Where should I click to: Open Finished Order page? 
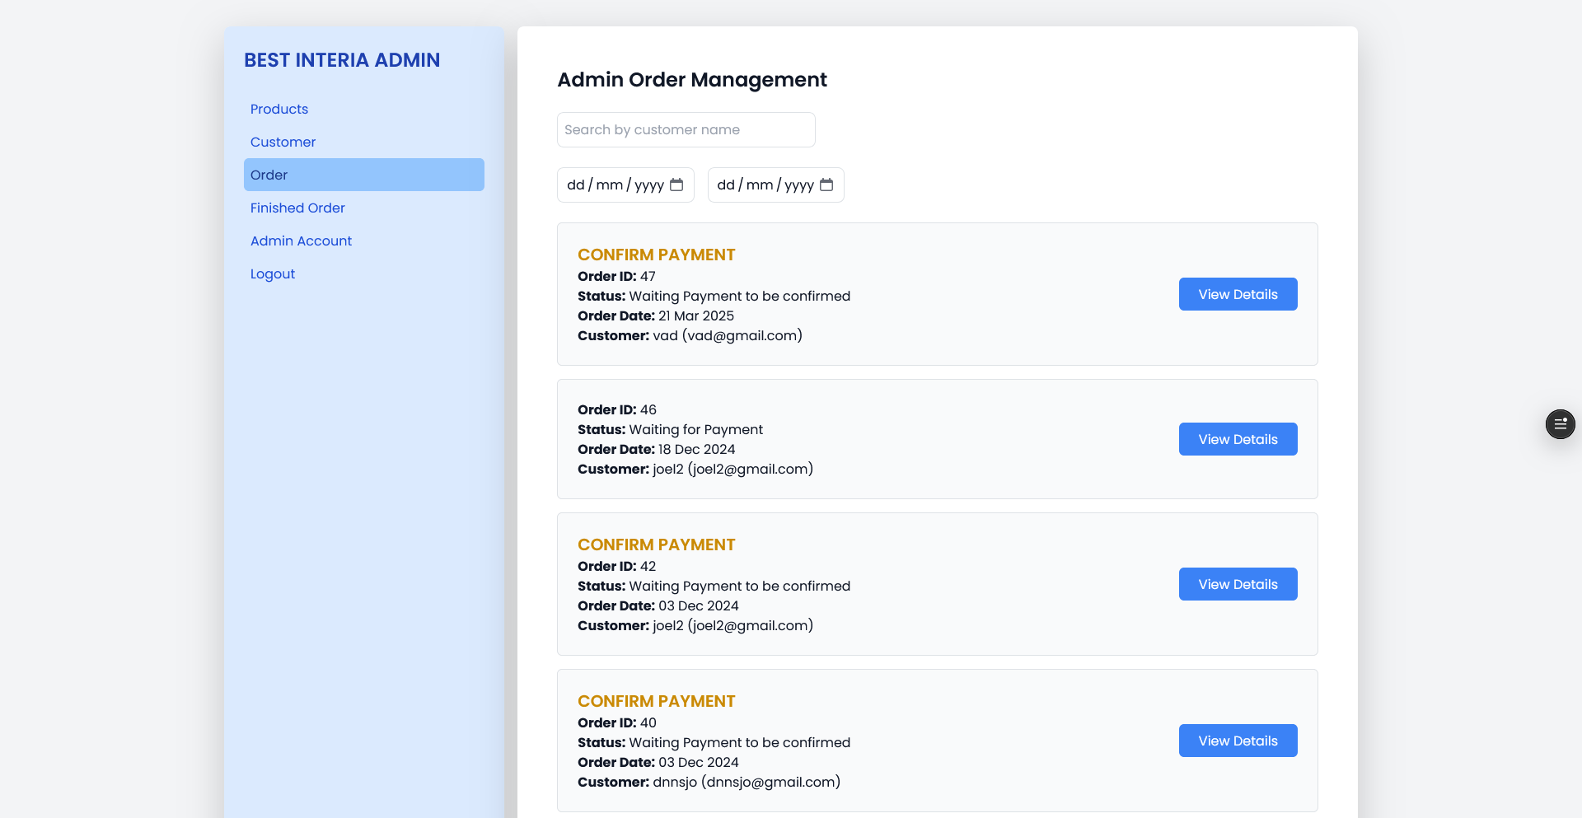tap(297, 208)
